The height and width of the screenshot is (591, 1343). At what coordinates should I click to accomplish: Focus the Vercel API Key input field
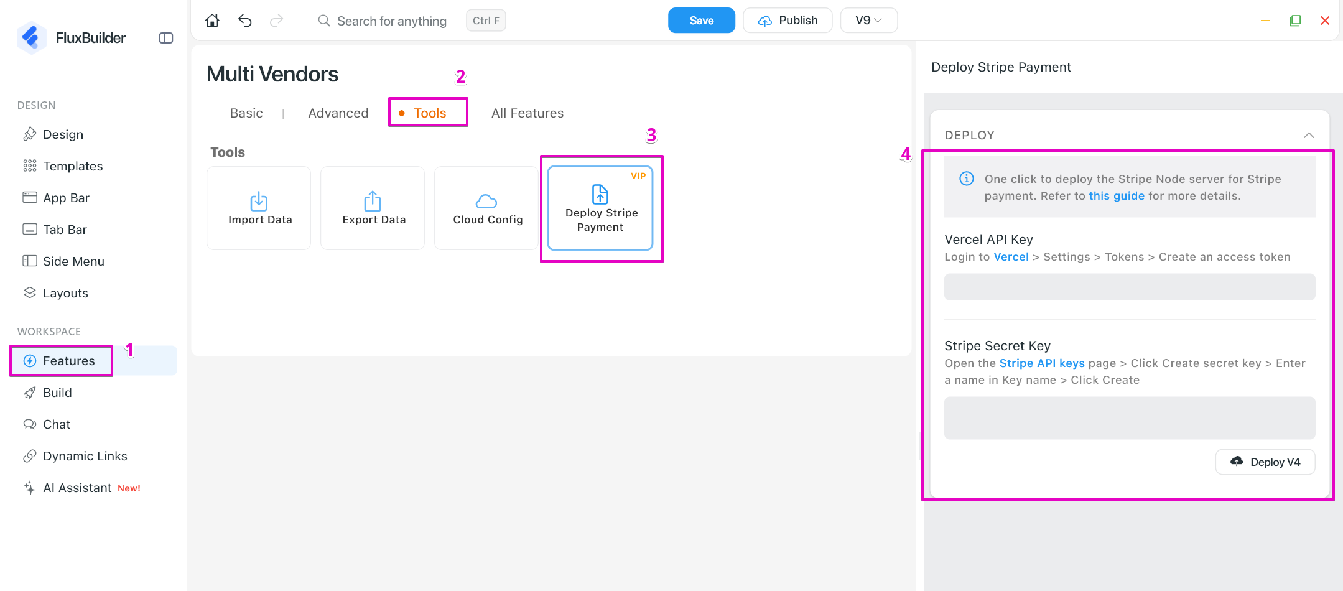pos(1130,287)
